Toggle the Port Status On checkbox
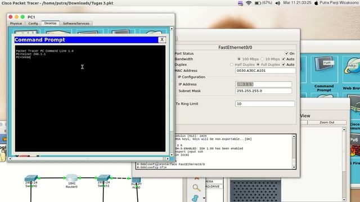 pos(286,53)
